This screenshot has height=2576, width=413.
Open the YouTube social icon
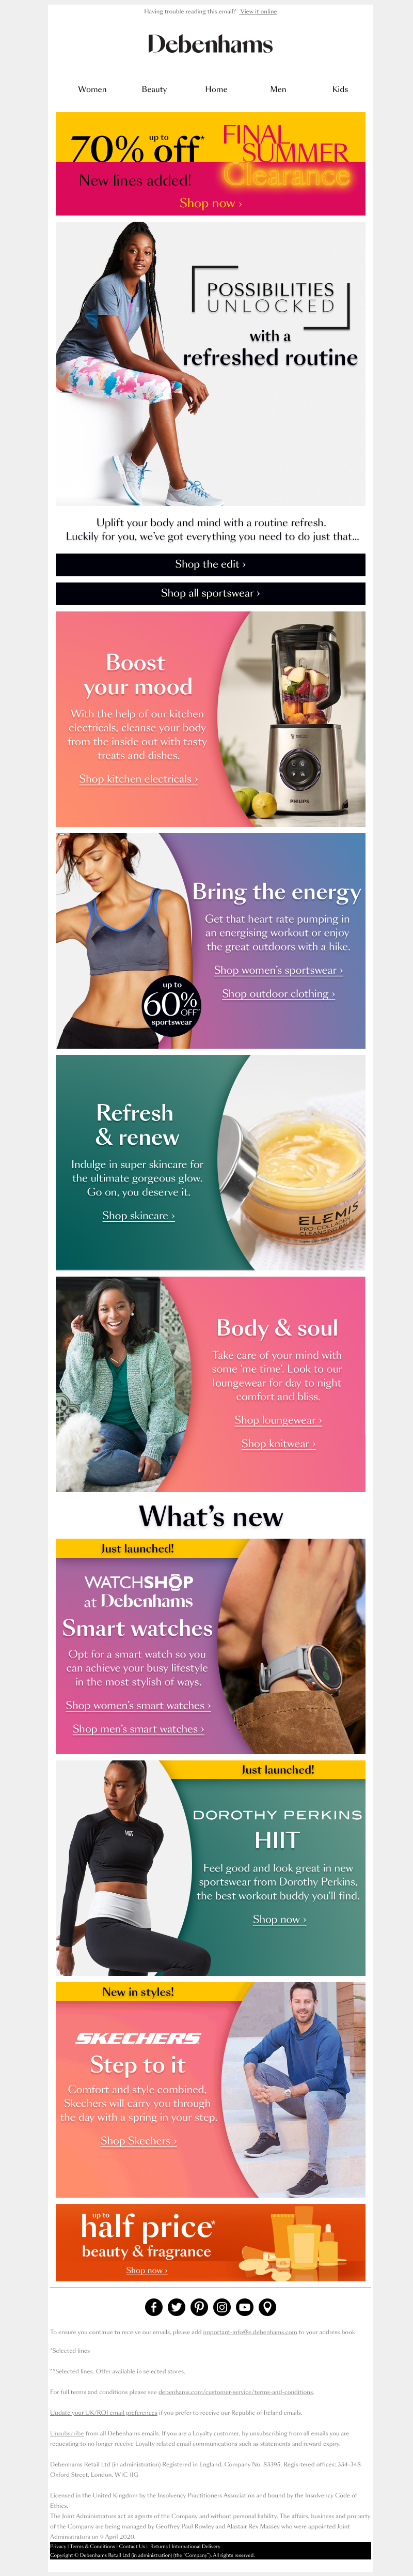245,2307
